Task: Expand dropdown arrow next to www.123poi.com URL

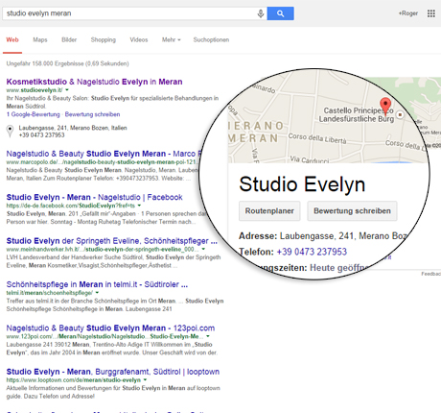Action: tap(208, 336)
